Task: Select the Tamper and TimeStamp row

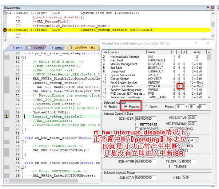Action: 154,97
